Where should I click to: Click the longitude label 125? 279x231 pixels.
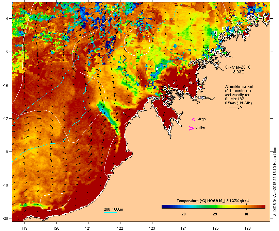216,228
